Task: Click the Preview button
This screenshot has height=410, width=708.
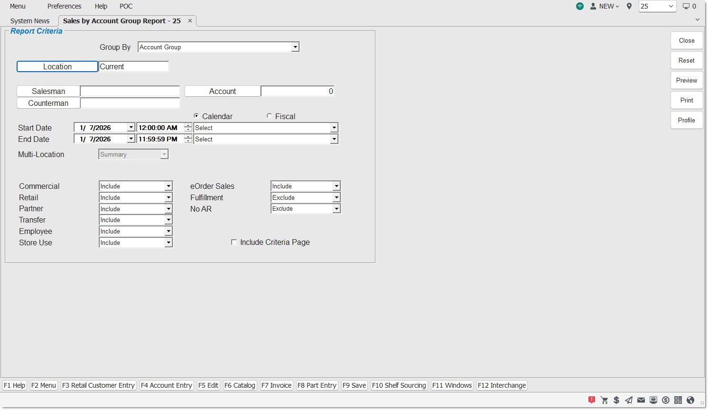Action: 686,80
